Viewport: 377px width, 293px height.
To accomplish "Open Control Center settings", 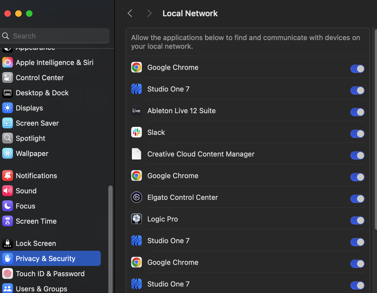I will tap(50, 78).
